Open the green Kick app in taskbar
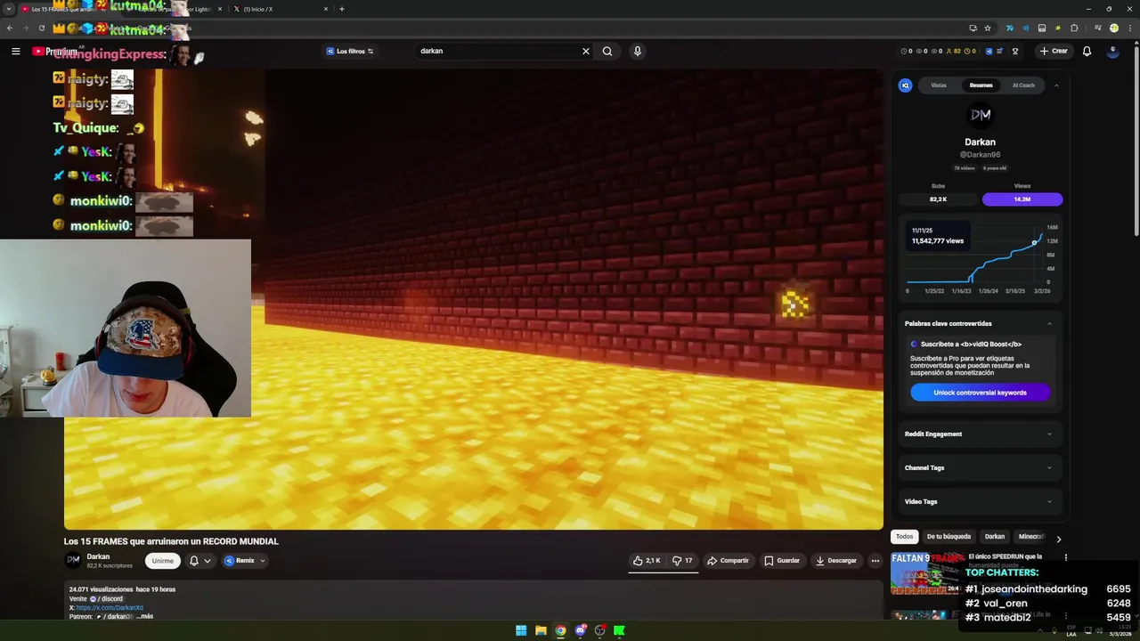The height and width of the screenshot is (641, 1140). (619, 630)
